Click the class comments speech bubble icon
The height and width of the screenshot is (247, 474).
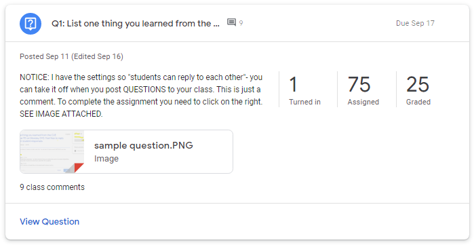pyautogui.click(x=231, y=22)
